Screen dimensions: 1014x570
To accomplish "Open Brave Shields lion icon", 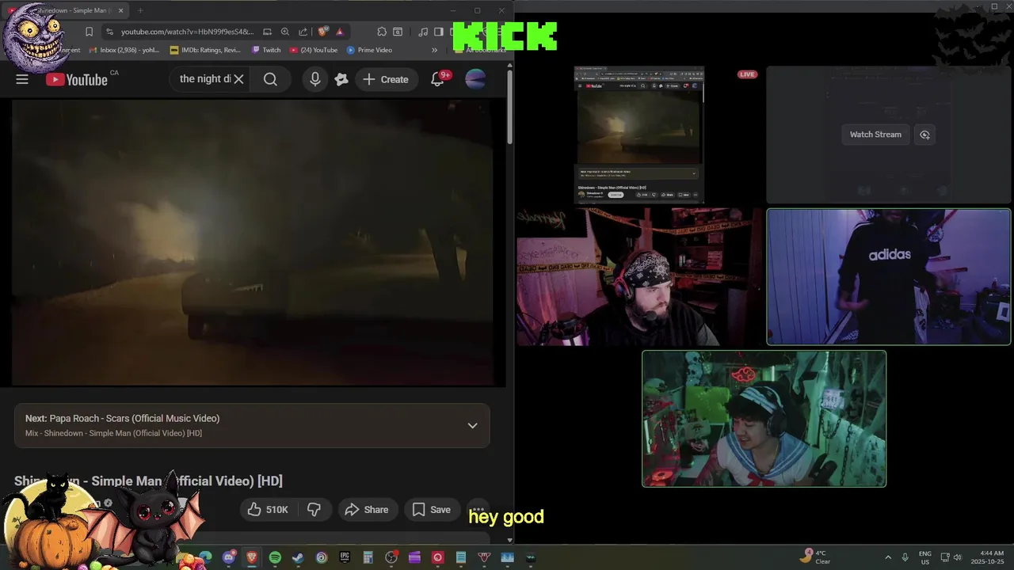I will point(323,32).
